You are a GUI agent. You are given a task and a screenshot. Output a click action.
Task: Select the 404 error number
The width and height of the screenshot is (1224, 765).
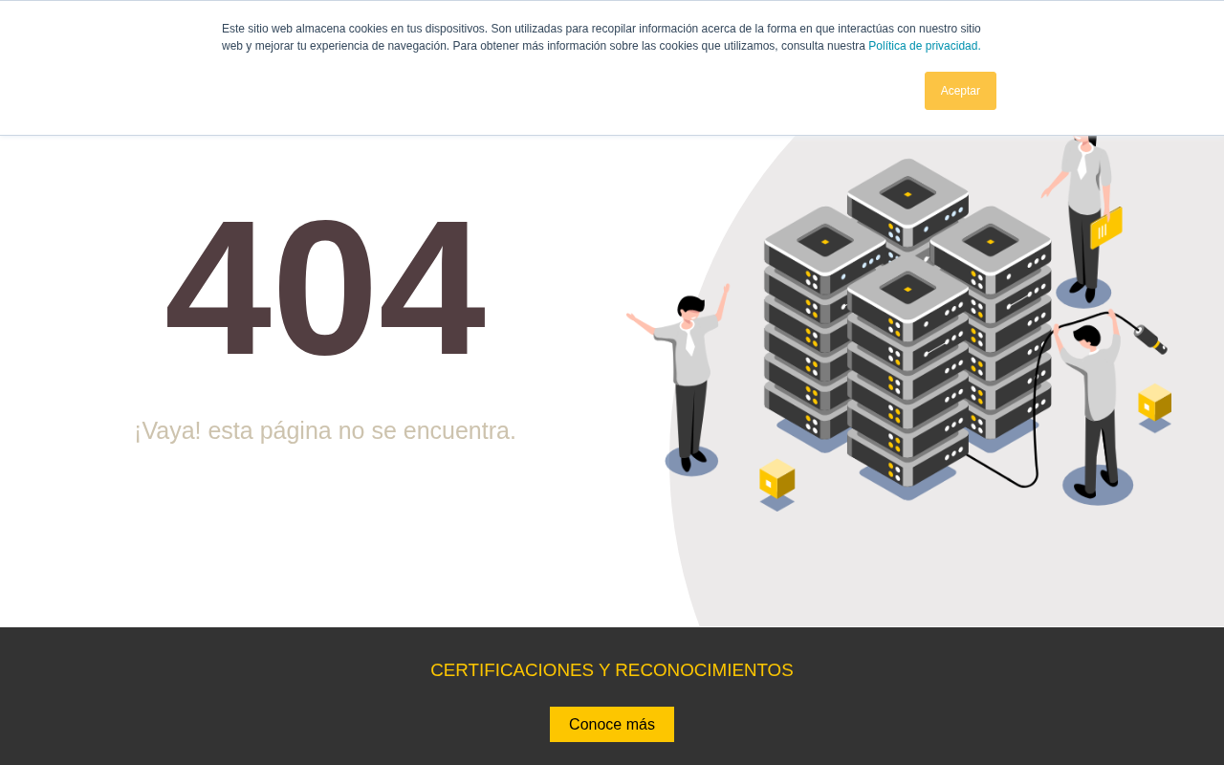[325, 288]
